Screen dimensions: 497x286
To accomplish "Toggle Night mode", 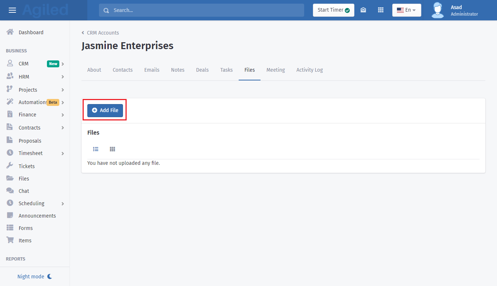I will [x=35, y=277].
